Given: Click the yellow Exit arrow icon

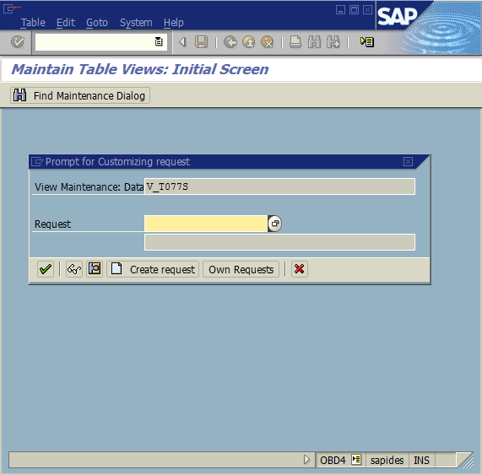Looking at the screenshot, I should click(249, 42).
